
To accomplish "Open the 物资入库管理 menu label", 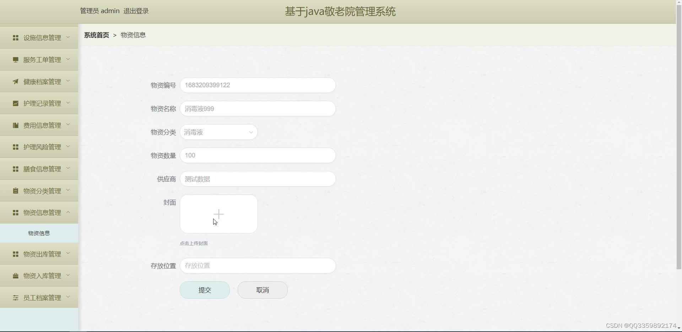I will 42,276.
